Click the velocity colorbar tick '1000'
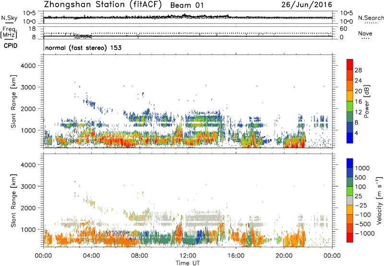The height and width of the screenshot is (266, 384). (362, 168)
